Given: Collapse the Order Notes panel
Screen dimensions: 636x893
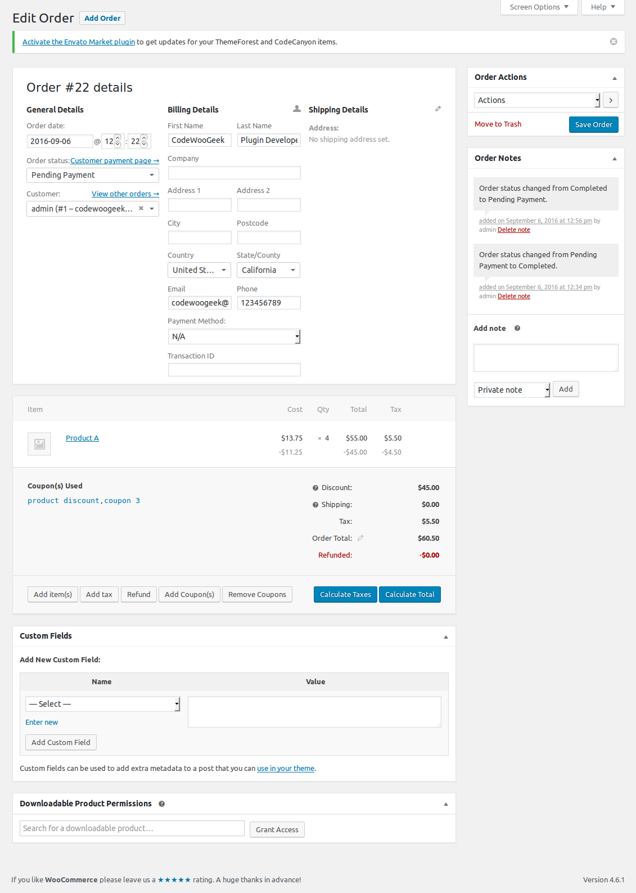Looking at the screenshot, I should click(x=615, y=159).
